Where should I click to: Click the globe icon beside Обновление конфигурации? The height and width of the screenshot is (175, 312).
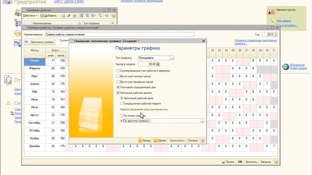(x=285, y=67)
